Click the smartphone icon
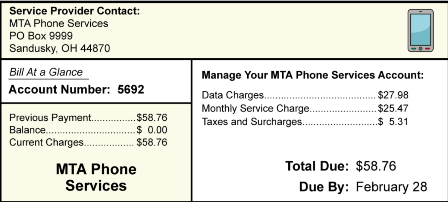448x202 pixels. coord(420,30)
